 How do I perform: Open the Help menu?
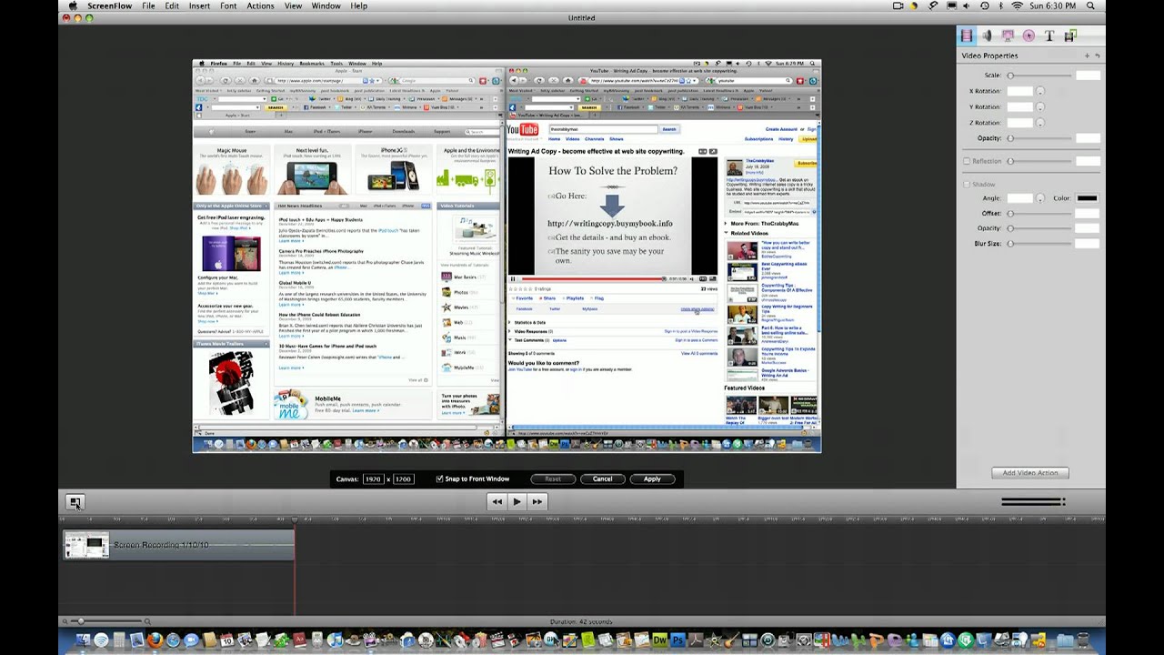click(x=359, y=5)
